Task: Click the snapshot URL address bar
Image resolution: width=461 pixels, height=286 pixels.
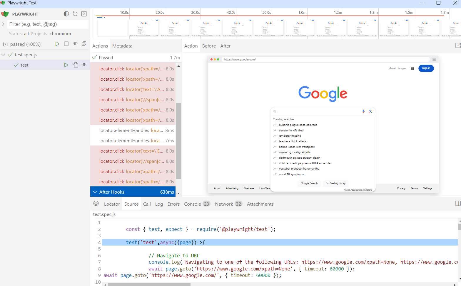Action: pos(326,59)
